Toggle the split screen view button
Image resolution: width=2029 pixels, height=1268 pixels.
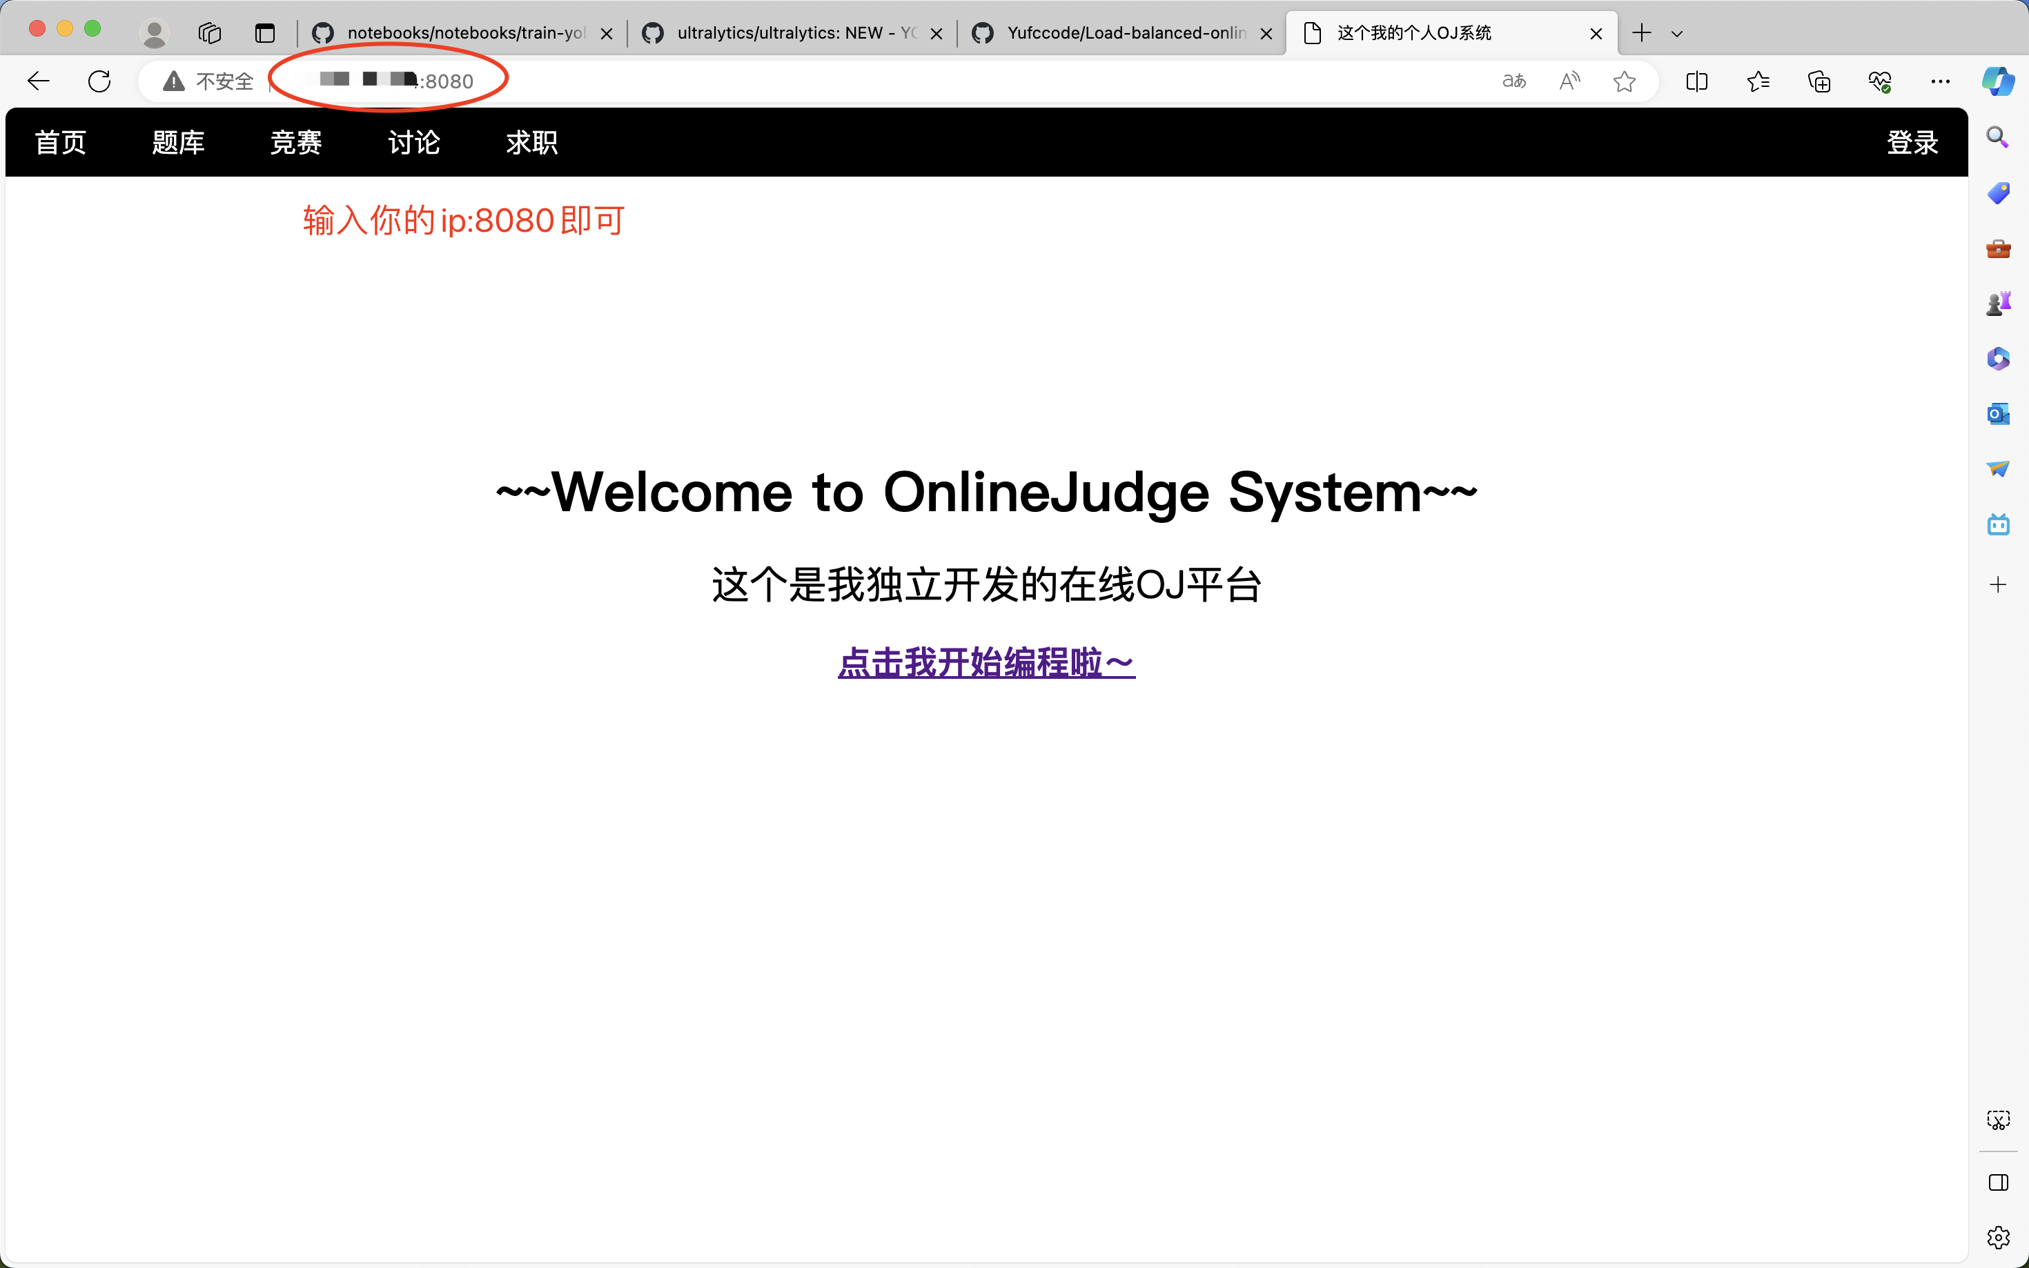[x=1696, y=81]
